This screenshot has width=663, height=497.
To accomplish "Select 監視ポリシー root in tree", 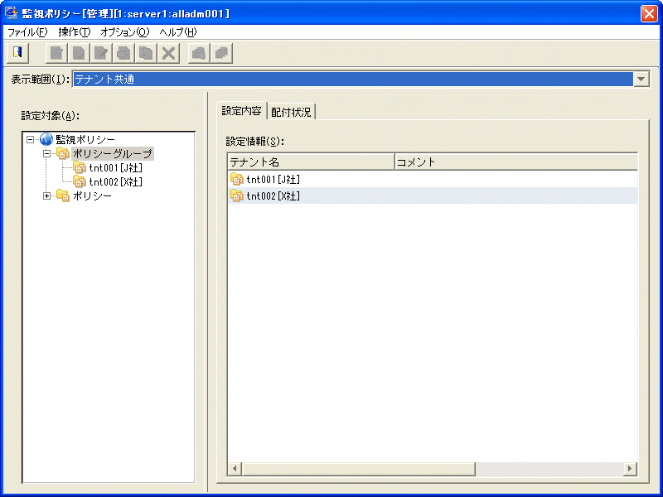I will pyautogui.click(x=85, y=139).
